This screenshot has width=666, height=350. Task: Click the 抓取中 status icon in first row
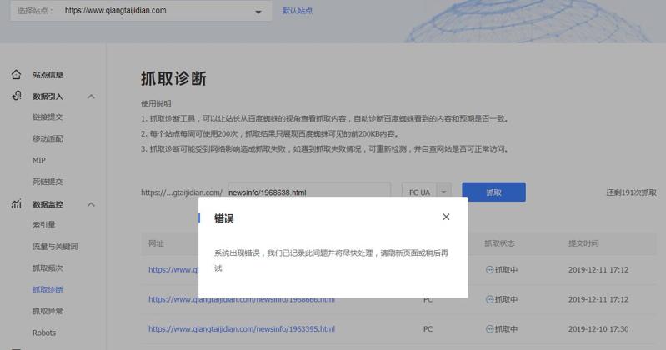489,270
